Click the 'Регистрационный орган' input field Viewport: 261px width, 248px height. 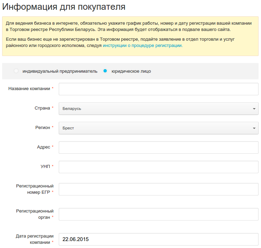158,214
